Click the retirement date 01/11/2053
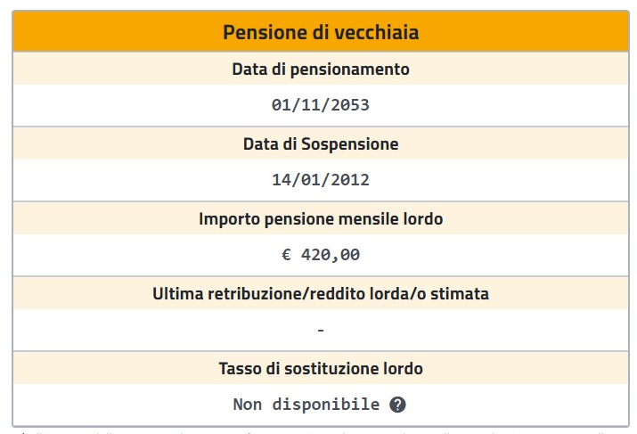The image size is (637, 434). pyautogui.click(x=321, y=105)
